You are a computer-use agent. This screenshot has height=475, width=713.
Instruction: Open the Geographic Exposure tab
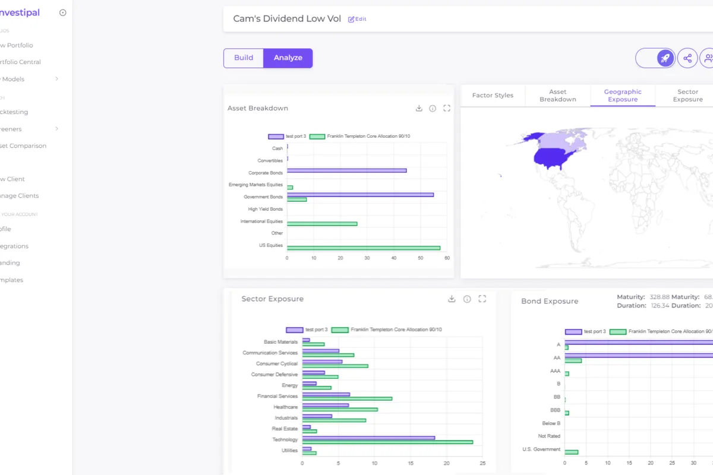pos(622,96)
